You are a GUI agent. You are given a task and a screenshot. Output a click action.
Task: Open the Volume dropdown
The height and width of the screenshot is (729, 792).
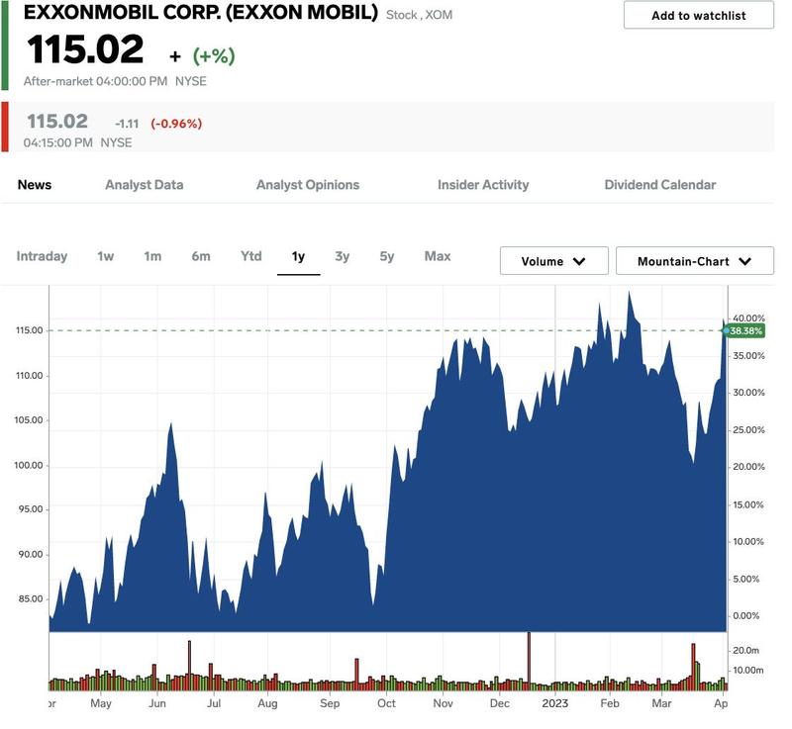tap(554, 261)
